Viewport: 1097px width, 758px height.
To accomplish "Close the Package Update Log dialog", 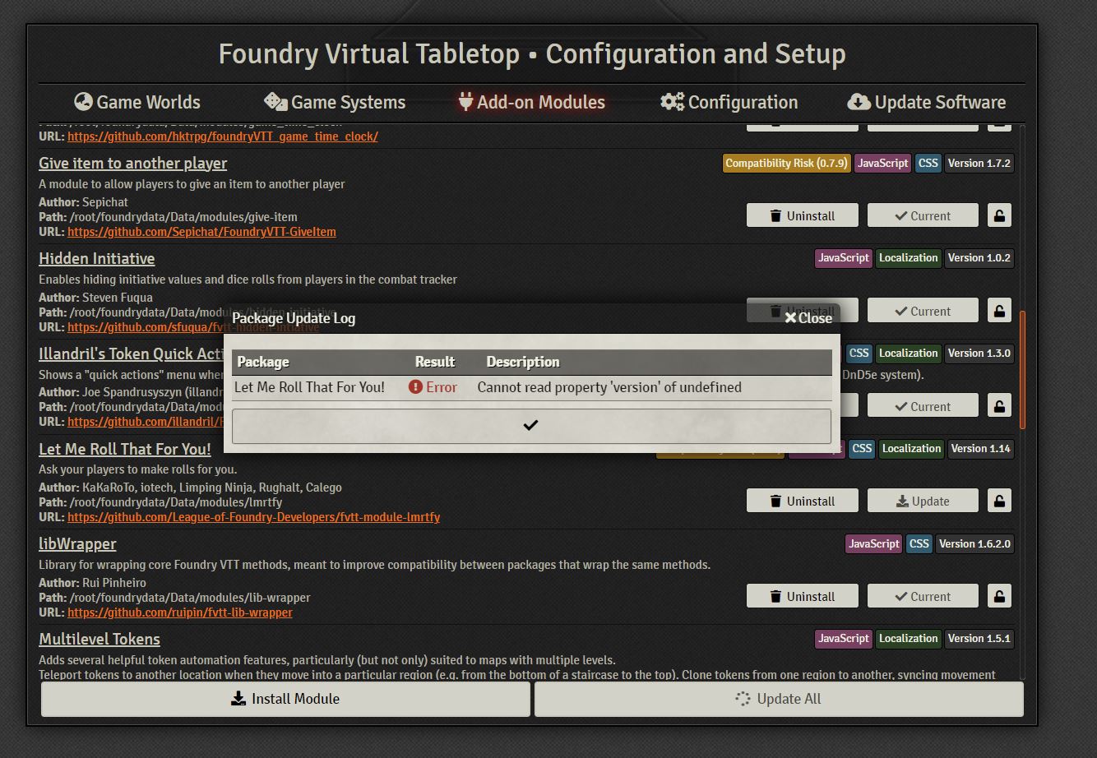I will [x=807, y=317].
